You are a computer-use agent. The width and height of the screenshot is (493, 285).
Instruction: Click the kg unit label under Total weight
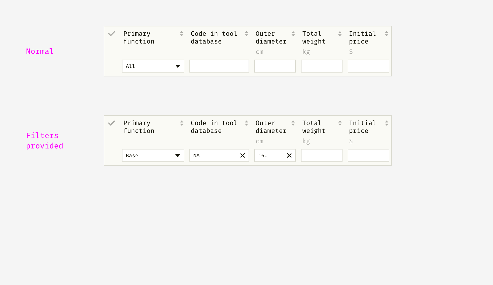point(306,52)
